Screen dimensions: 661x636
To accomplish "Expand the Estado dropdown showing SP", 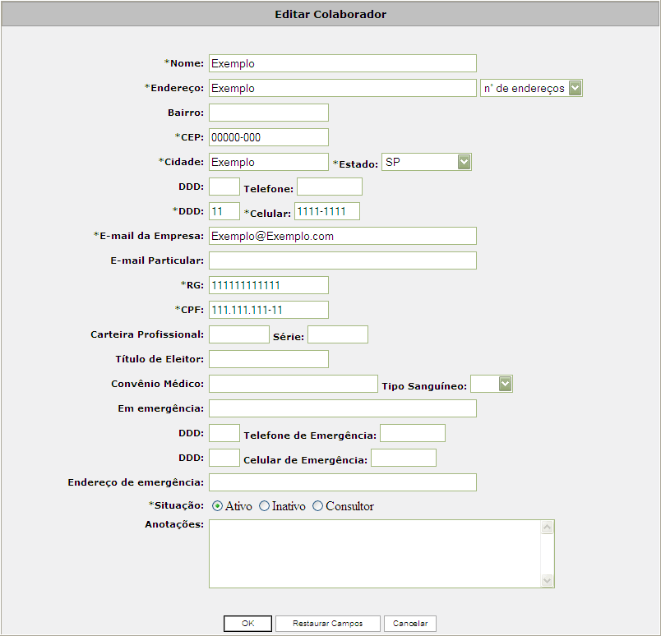I will tap(426, 162).
